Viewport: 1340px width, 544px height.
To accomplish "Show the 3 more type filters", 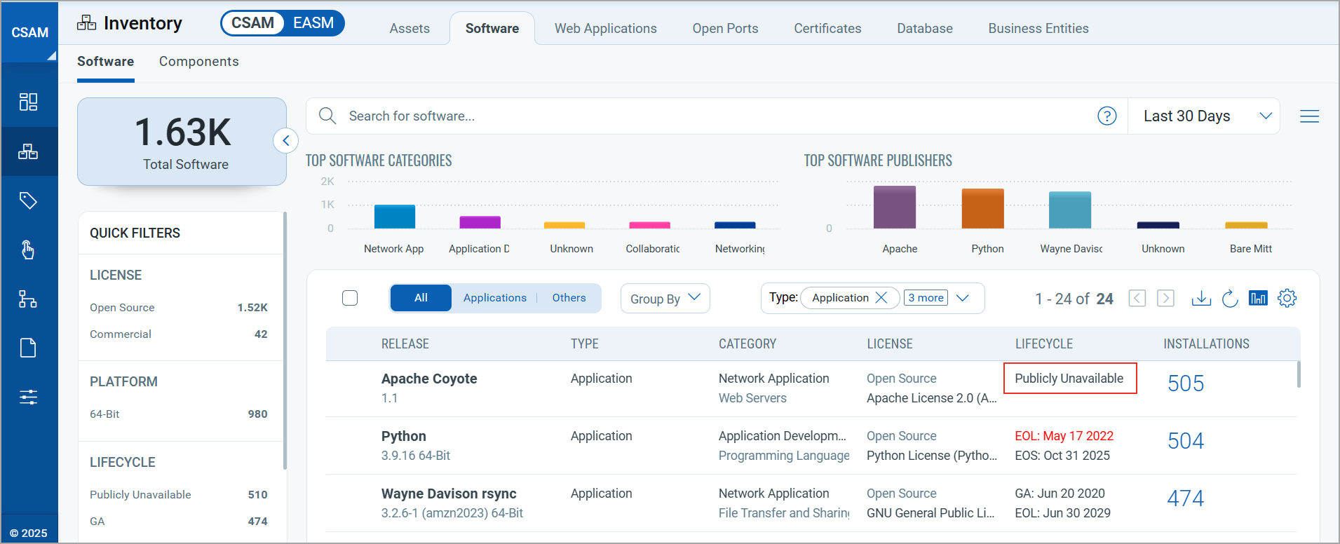I will pyautogui.click(x=926, y=298).
